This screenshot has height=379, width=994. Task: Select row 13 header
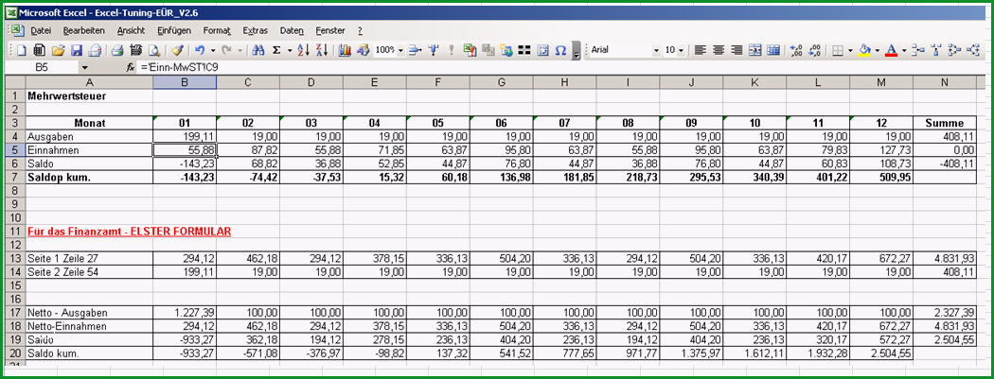pos(15,259)
